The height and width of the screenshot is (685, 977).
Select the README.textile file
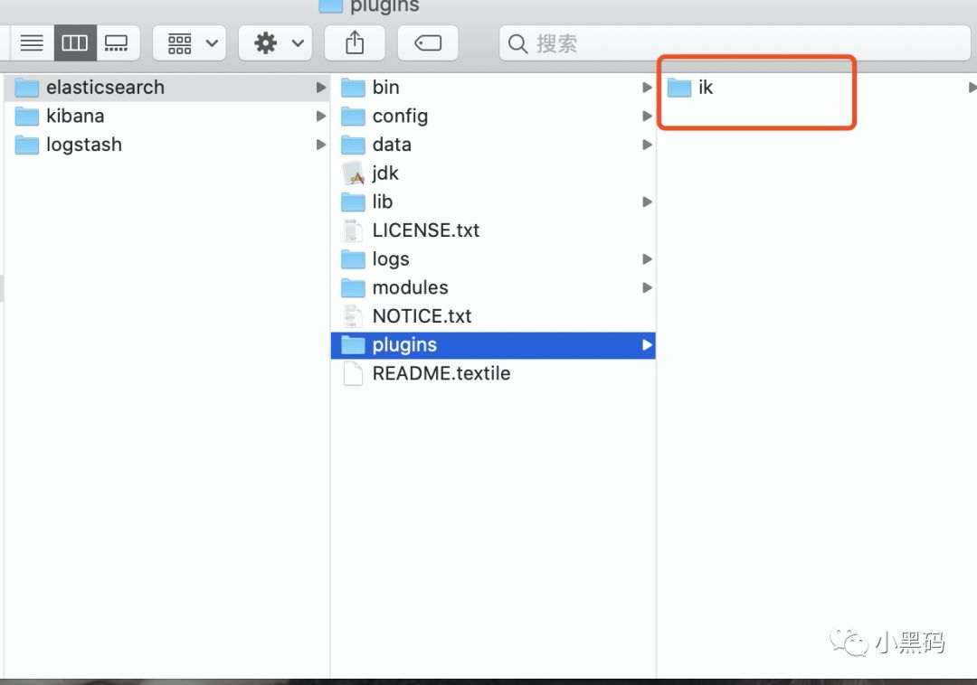point(494,374)
